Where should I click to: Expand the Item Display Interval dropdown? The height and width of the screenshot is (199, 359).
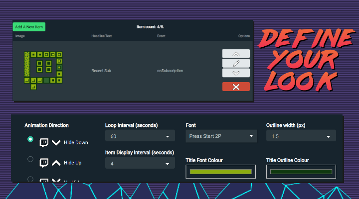140,163
